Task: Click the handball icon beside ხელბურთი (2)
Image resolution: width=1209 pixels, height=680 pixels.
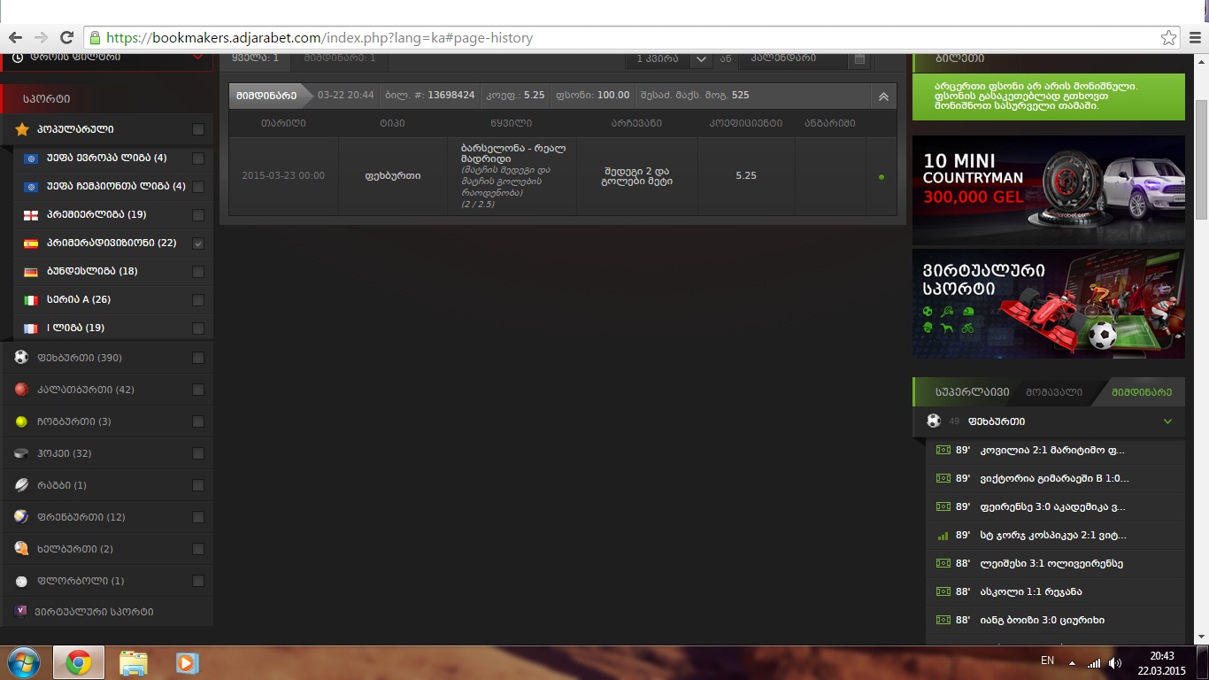Action: [22, 549]
